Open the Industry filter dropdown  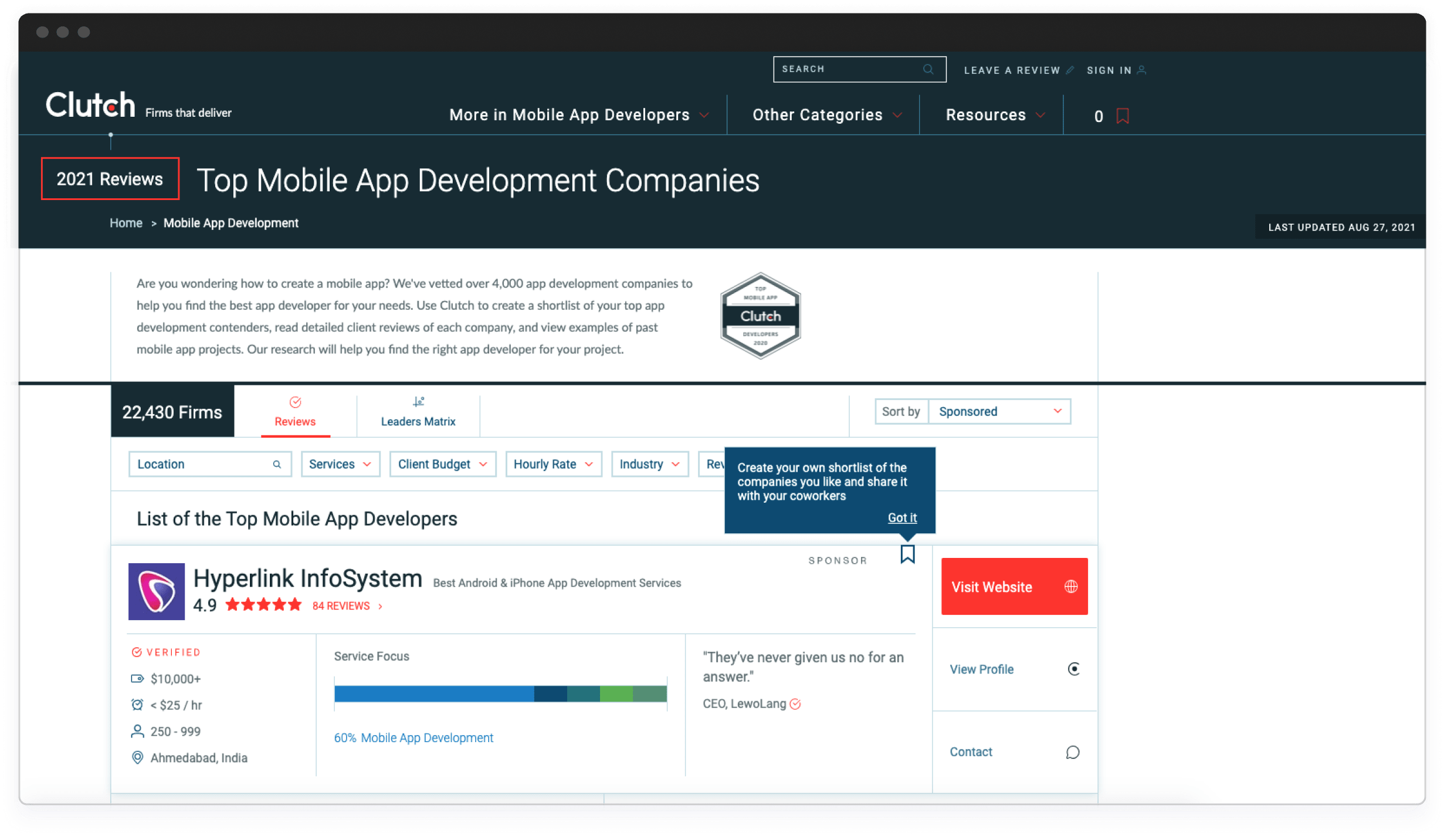pyautogui.click(x=650, y=464)
